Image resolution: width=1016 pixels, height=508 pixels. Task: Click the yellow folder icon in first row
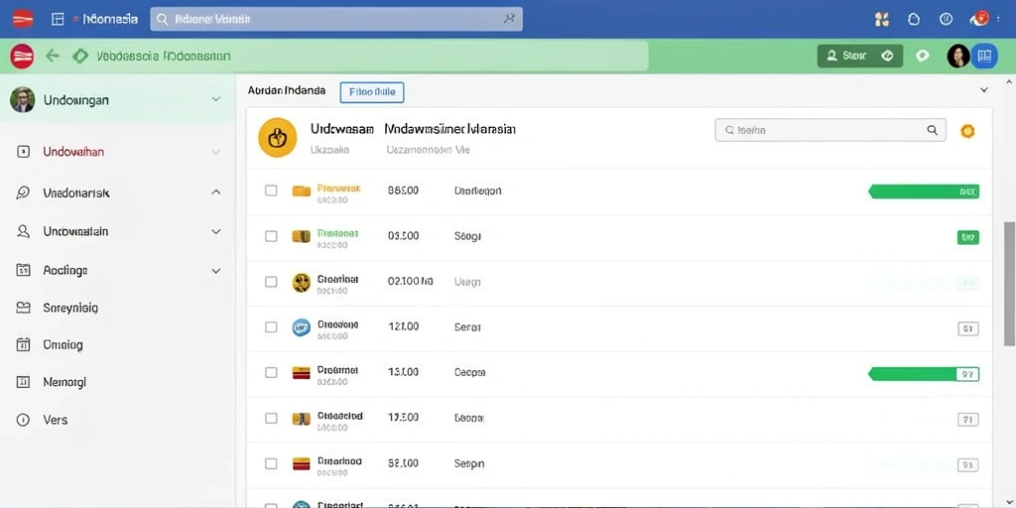pyautogui.click(x=302, y=191)
